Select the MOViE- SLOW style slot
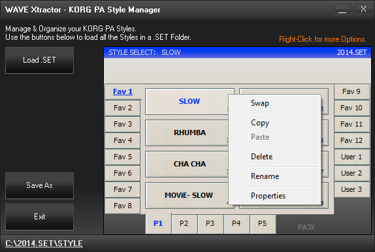The image size is (375, 252). pyautogui.click(x=187, y=195)
